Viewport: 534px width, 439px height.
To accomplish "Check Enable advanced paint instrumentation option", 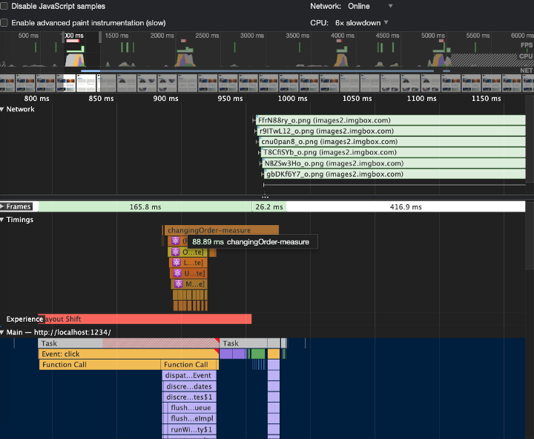I will point(4,23).
